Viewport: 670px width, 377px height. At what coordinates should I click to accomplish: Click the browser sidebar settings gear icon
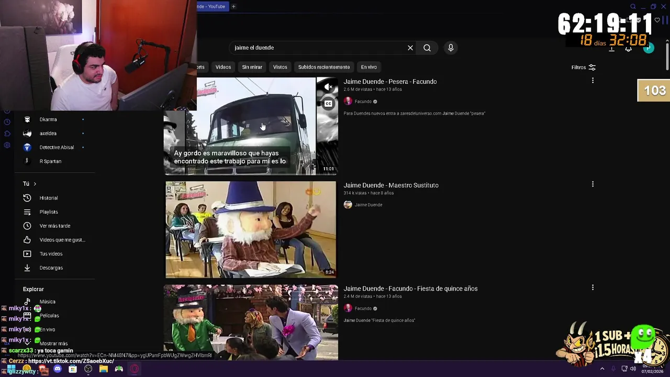point(7,145)
